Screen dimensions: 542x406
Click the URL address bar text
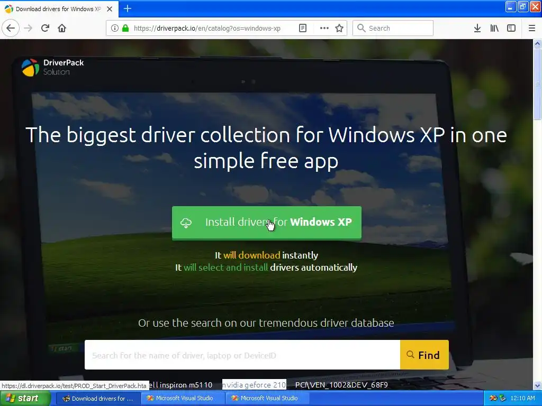[x=207, y=28]
